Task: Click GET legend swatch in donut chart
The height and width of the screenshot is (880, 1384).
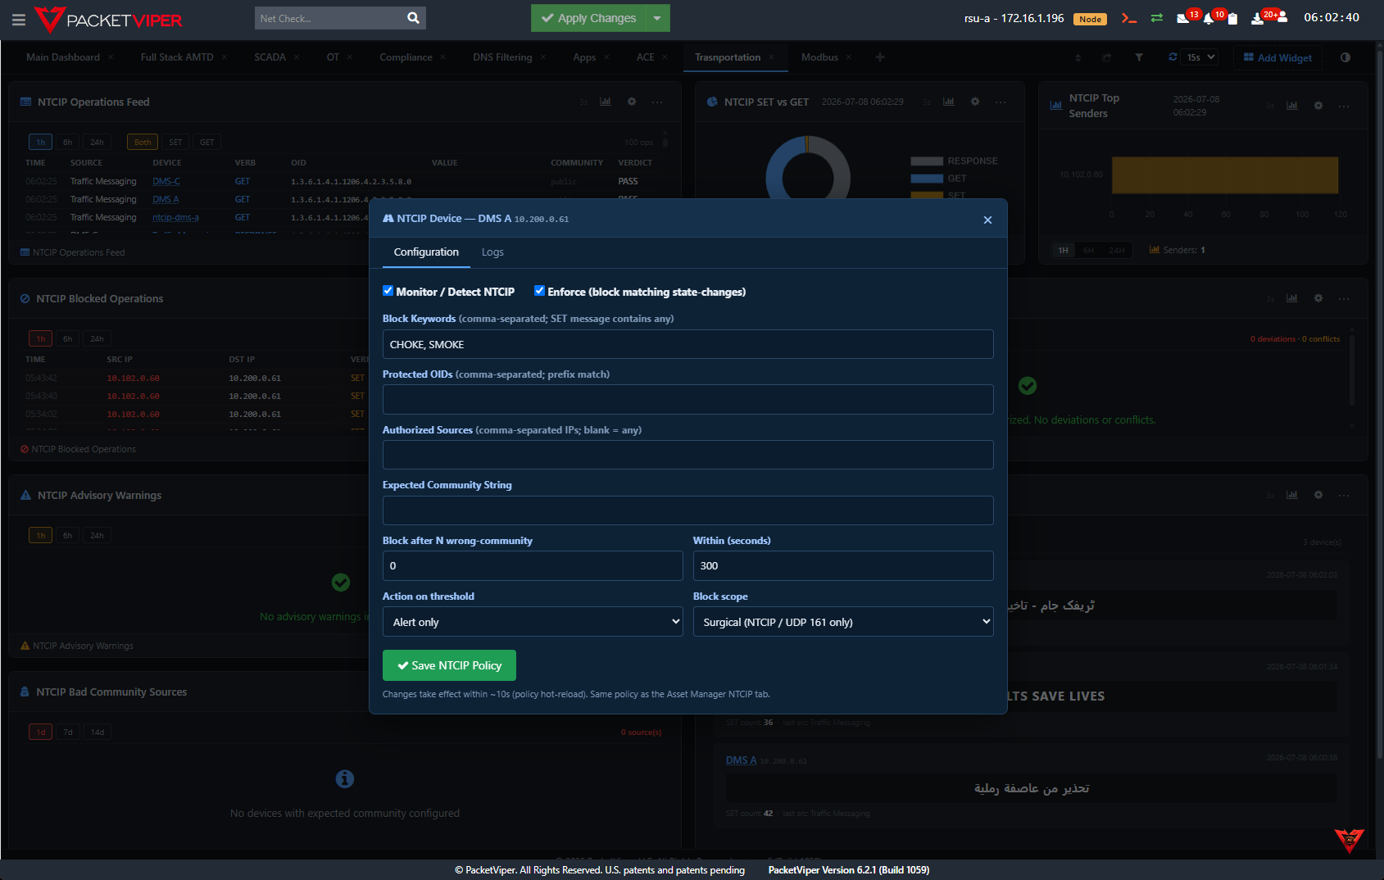Action: click(927, 179)
